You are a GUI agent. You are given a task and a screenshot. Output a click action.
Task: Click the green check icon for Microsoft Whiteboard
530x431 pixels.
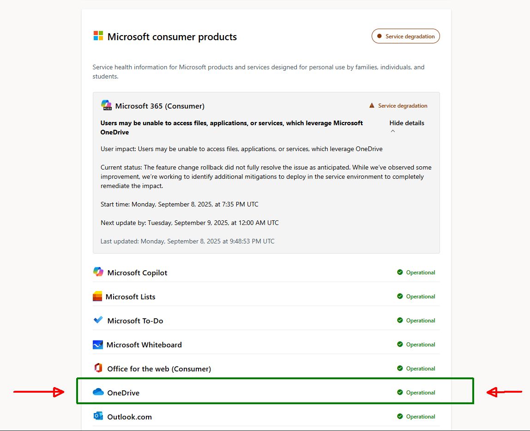click(400, 344)
